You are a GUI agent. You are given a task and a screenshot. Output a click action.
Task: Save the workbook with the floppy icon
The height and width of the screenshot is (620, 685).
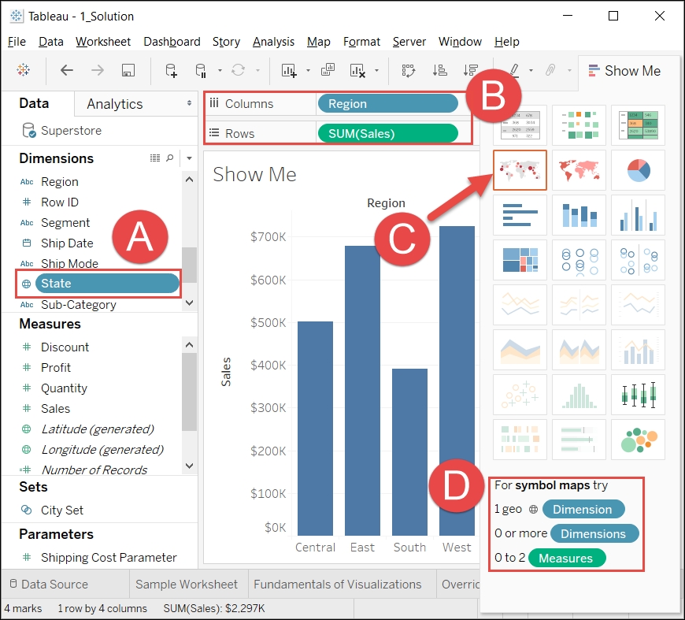[128, 70]
